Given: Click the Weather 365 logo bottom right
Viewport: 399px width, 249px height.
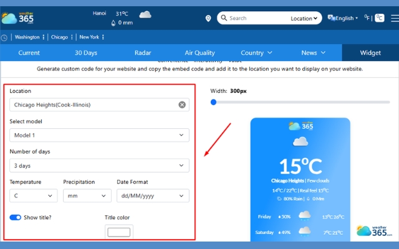Looking at the screenshot, I should point(374,231).
